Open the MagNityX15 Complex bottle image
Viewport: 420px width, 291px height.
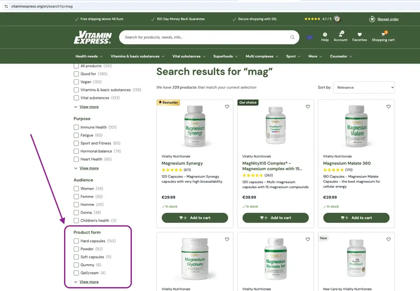pos(275,126)
